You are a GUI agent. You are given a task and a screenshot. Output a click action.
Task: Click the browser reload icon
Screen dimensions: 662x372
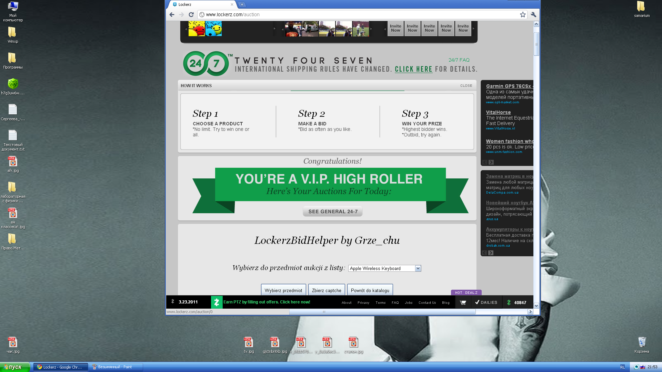191,14
